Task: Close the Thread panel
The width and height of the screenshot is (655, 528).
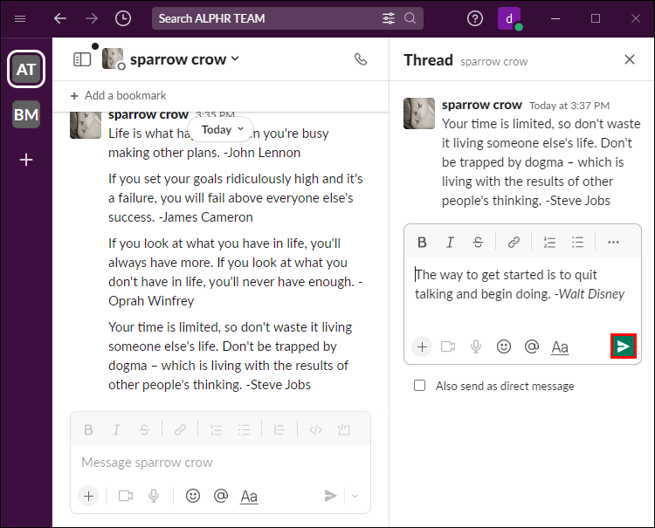Action: pos(630,59)
